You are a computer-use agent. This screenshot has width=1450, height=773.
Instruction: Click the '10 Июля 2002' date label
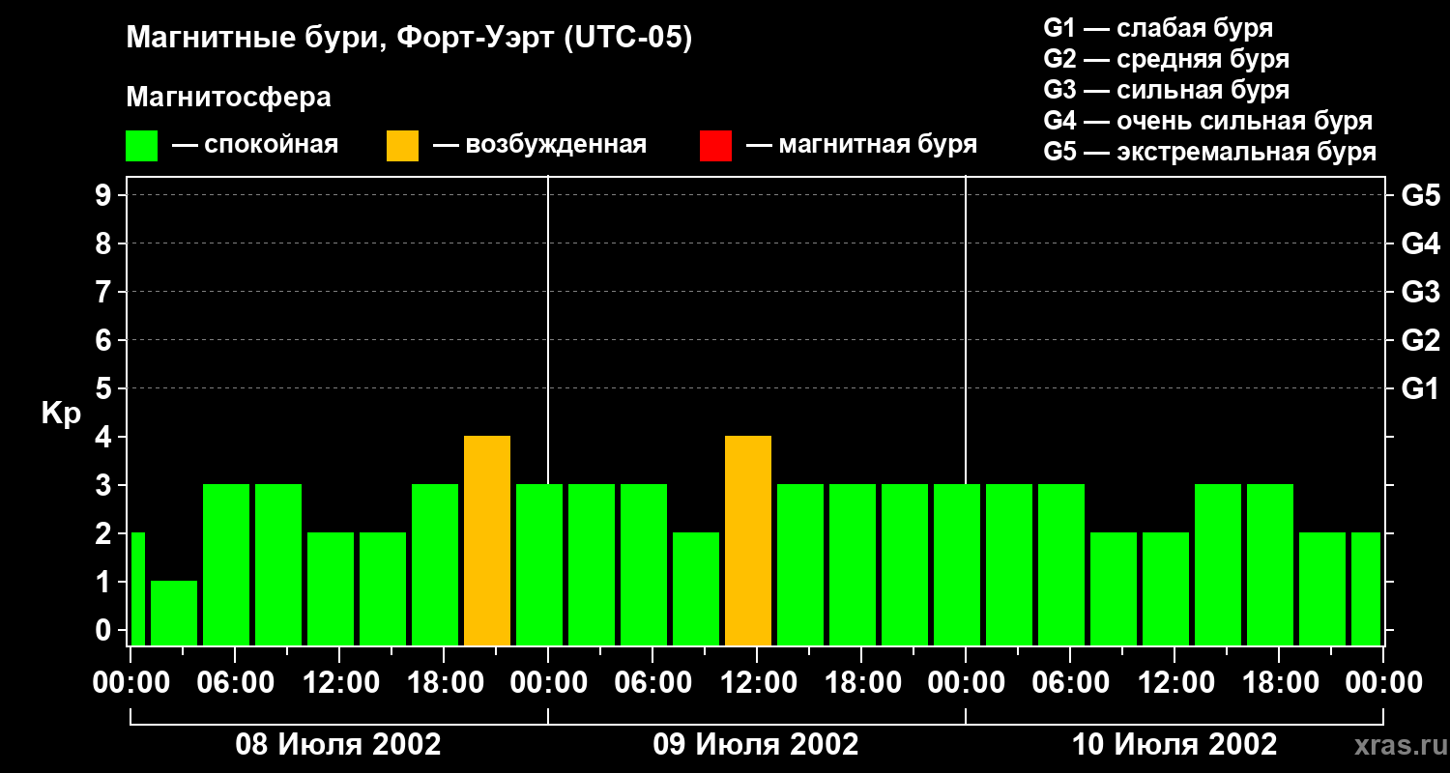pyautogui.click(x=1174, y=745)
